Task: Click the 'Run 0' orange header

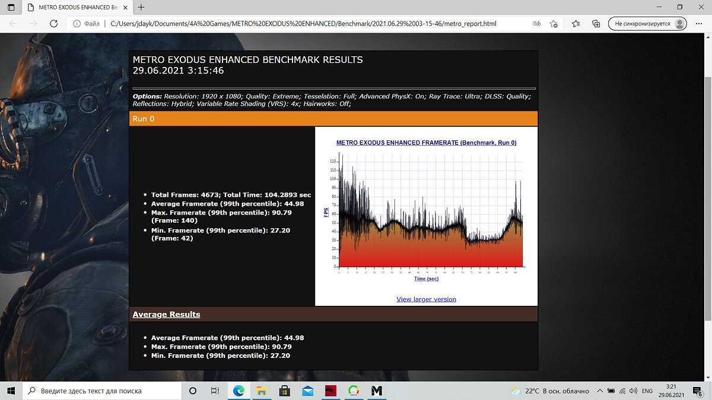Action: [x=333, y=119]
